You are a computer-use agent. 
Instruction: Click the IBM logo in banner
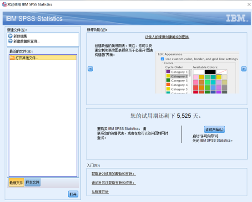point(237,18)
